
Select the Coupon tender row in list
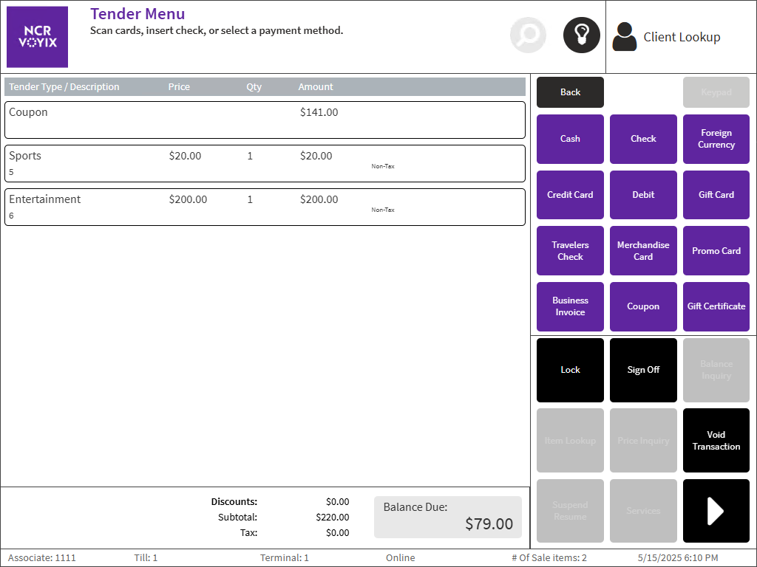pyautogui.click(x=265, y=120)
